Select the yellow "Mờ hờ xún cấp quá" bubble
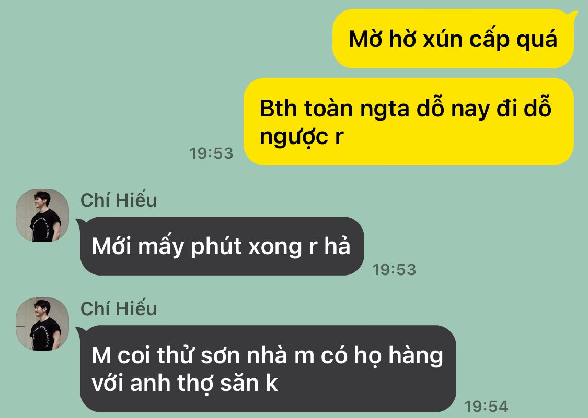The width and height of the screenshot is (588, 418). (453, 39)
